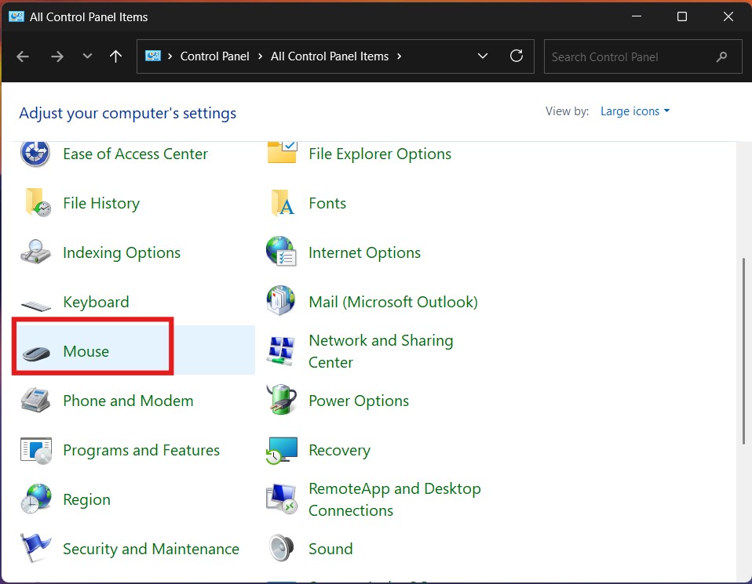Open the Recovery monitor icon
The height and width of the screenshot is (584, 752).
click(282, 450)
